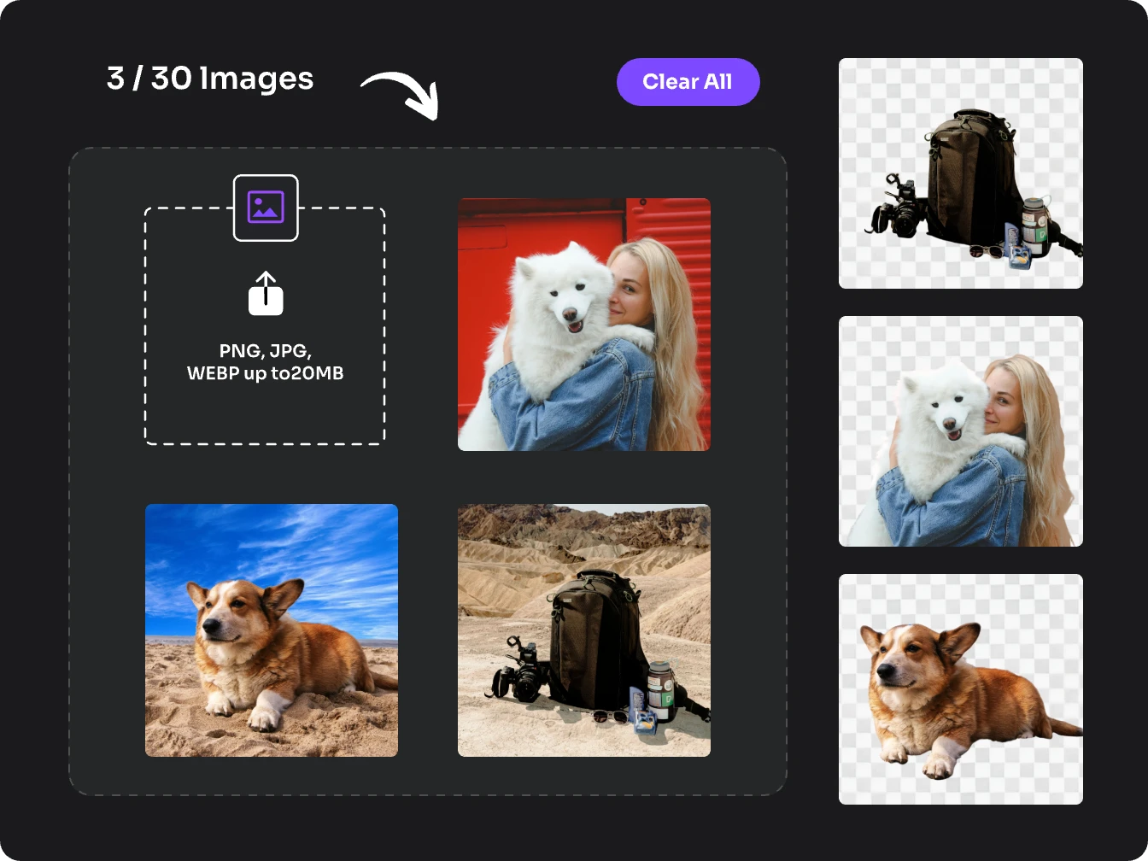Select the photo glyph inside the purple rounded square
This screenshot has width=1148, height=861.
pos(266,207)
